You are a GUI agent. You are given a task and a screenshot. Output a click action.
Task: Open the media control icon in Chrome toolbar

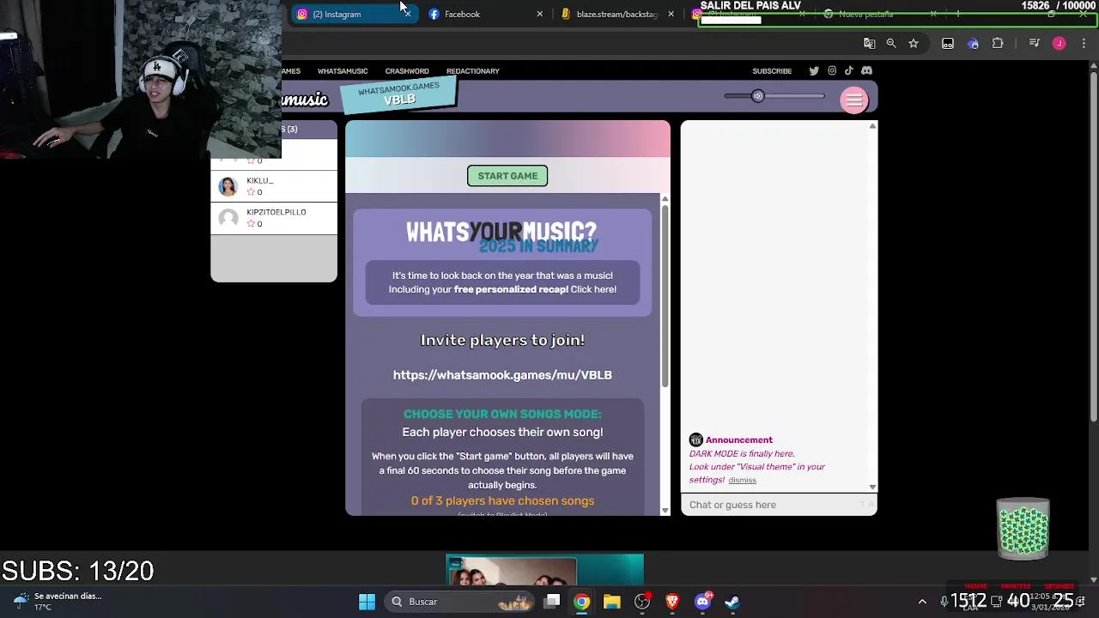pyautogui.click(x=1035, y=43)
